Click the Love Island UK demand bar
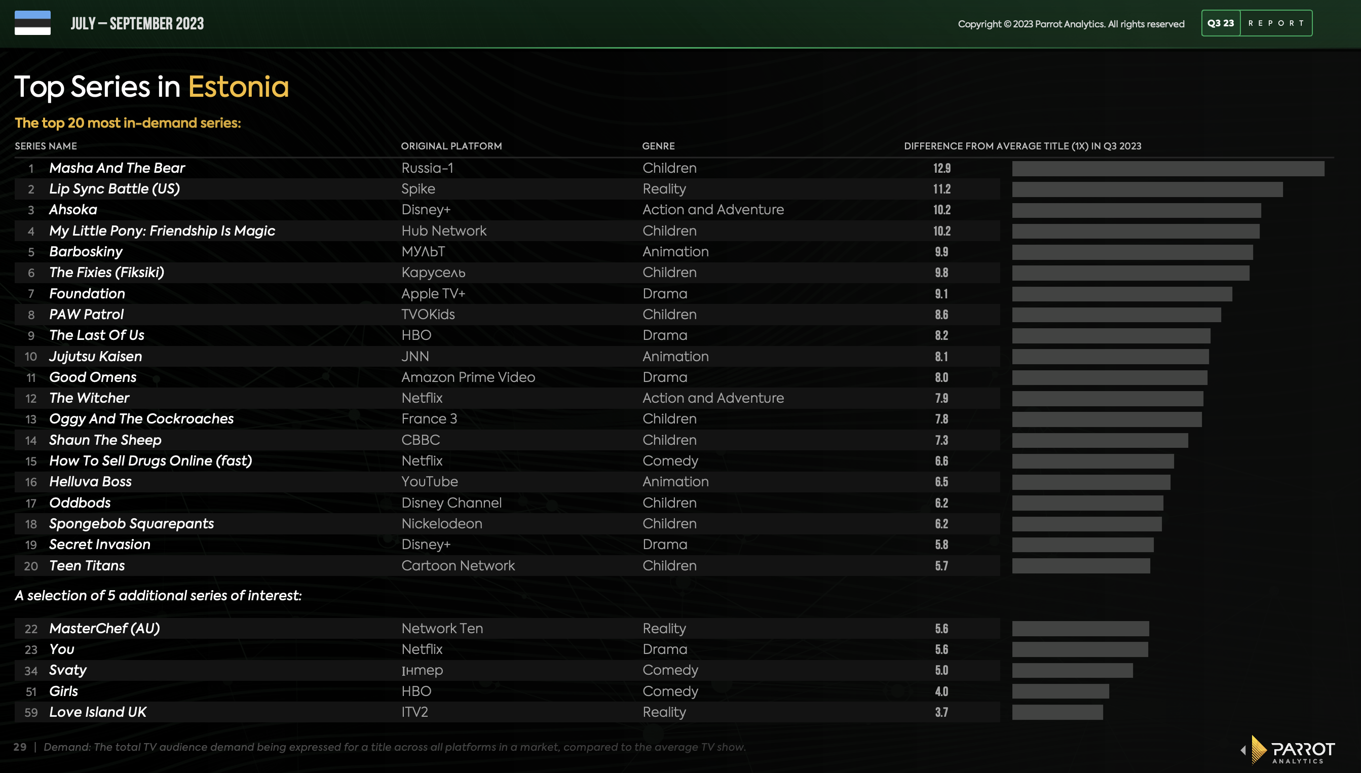Screen dimensions: 1361x773 1057,712
